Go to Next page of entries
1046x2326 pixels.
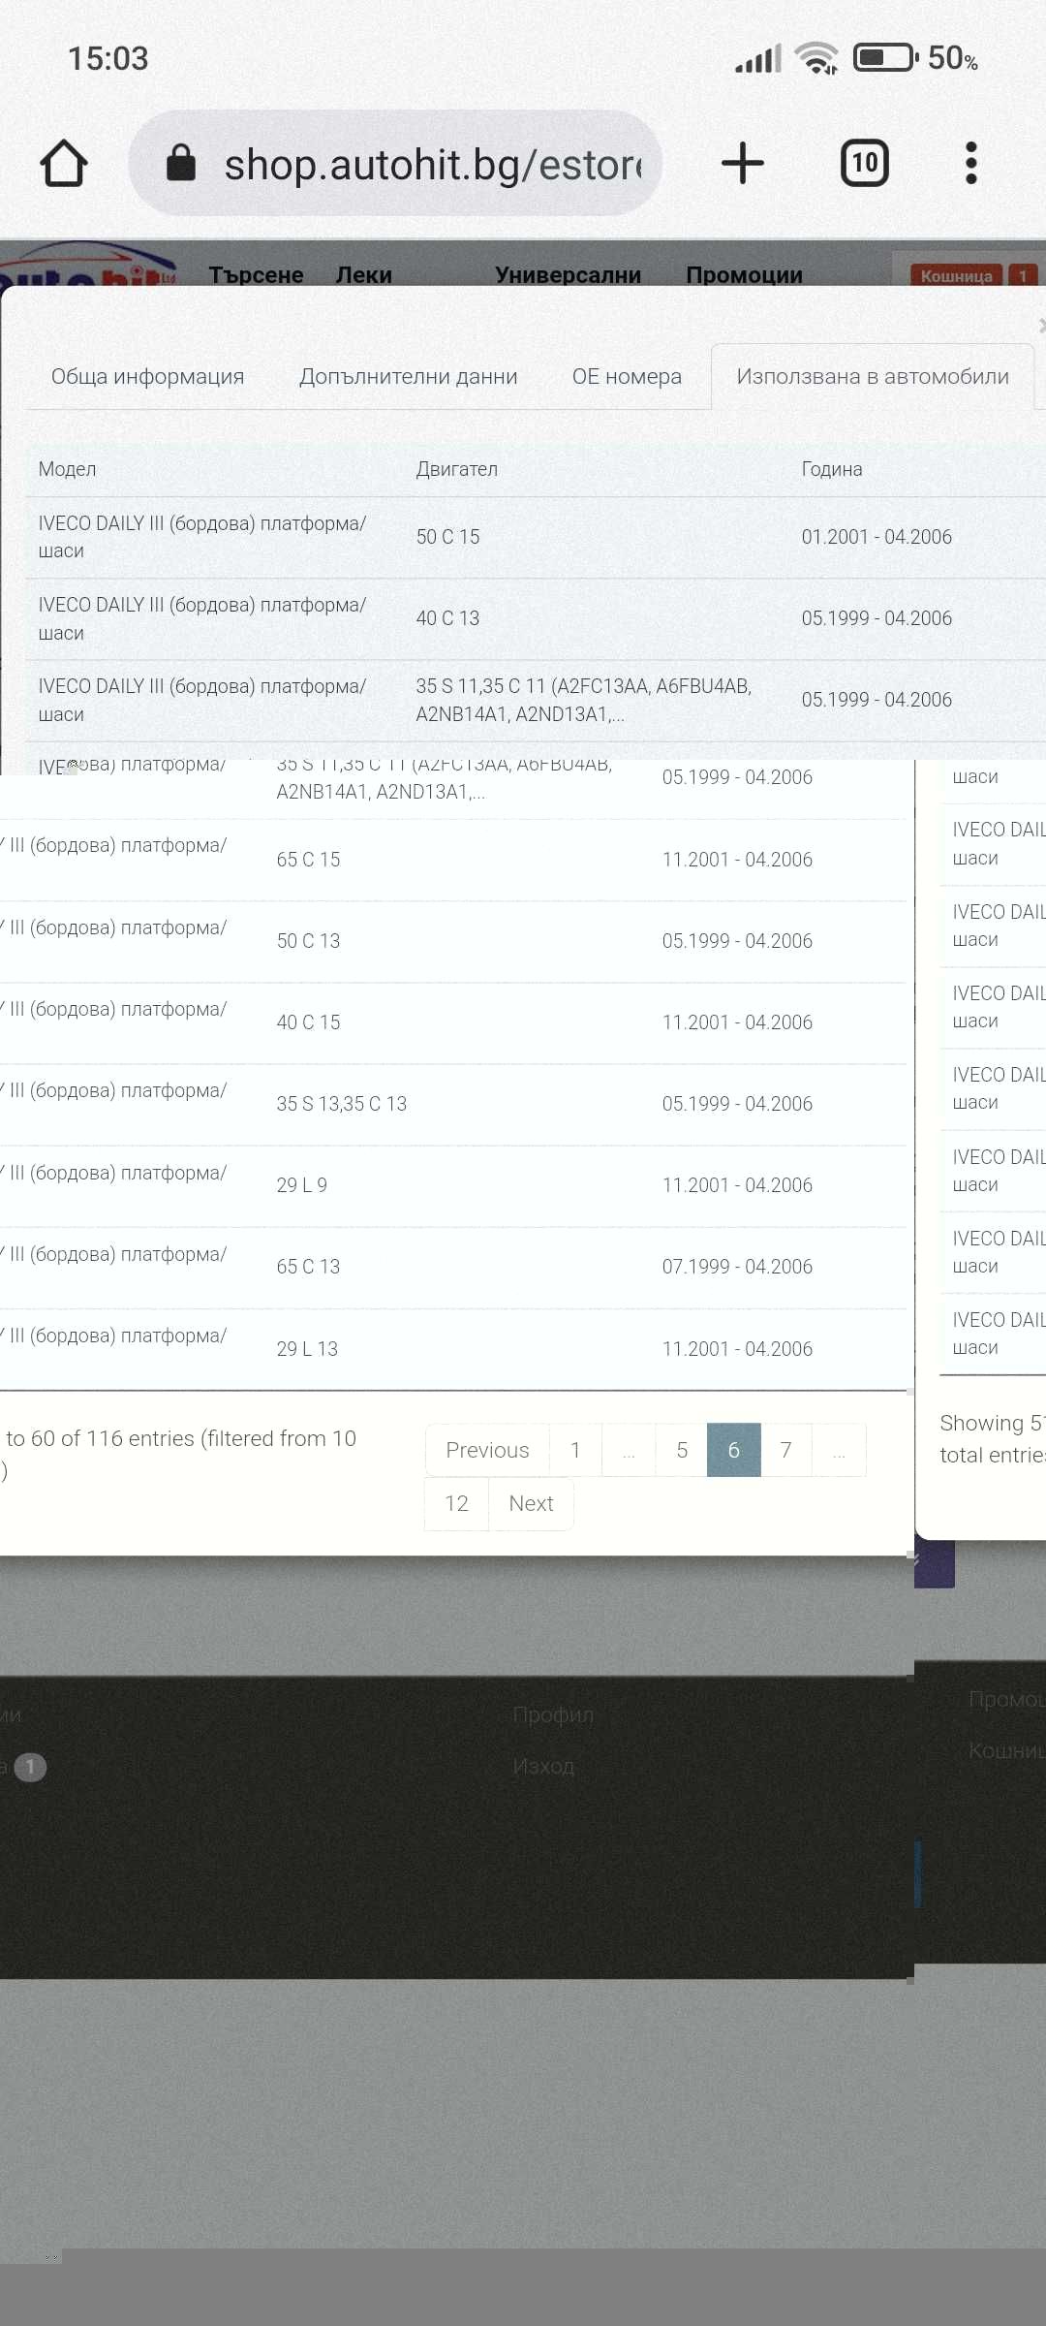point(531,1503)
